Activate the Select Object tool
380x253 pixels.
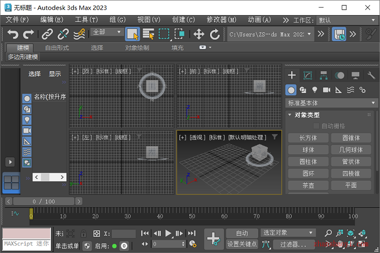point(132,34)
